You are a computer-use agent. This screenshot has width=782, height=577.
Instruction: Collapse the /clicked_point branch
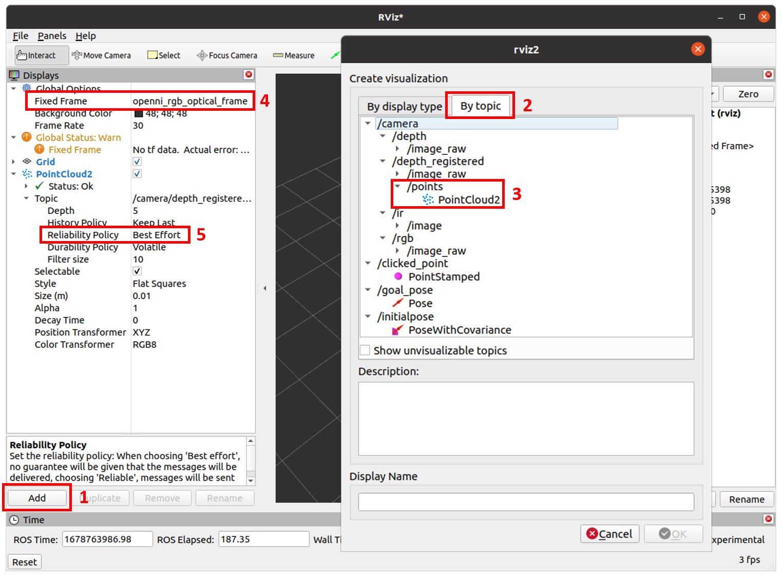click(x=368, y=263)
